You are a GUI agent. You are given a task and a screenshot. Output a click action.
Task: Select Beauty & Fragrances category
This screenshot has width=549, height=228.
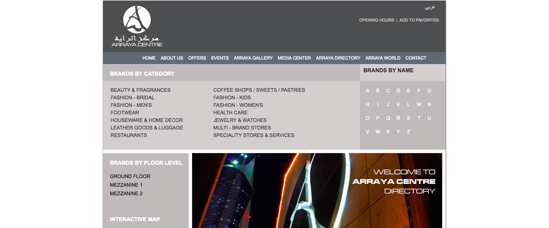[140, 90]
